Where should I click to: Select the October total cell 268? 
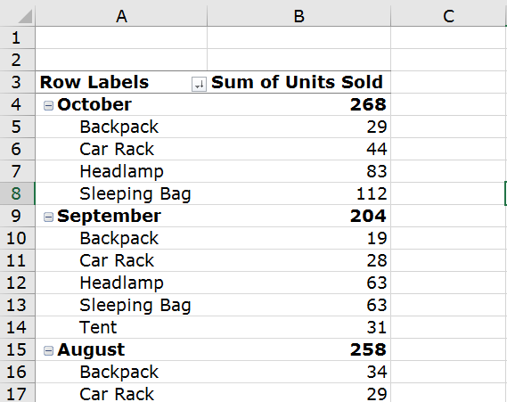point(298,104)
